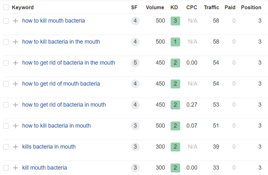
Task: Expand plus icon for 'how to kill bacteria in the mouth'
Action: (16, 42)
